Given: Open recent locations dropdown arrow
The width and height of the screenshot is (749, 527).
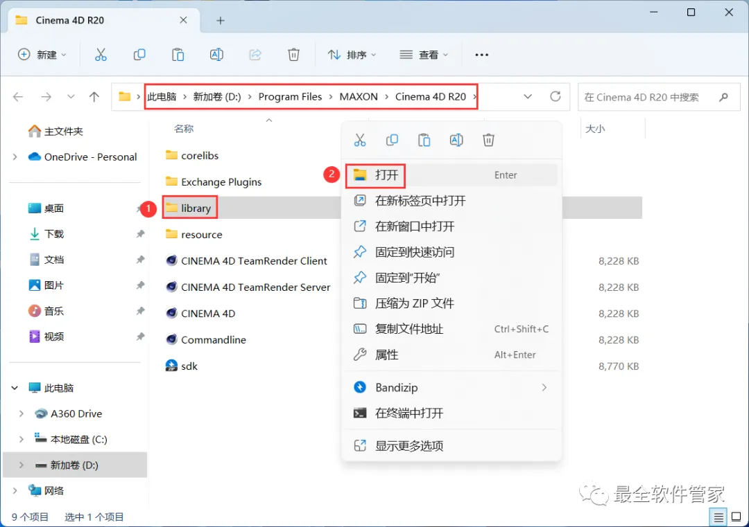Looking at the screenshot, I should tap(71, 97).
